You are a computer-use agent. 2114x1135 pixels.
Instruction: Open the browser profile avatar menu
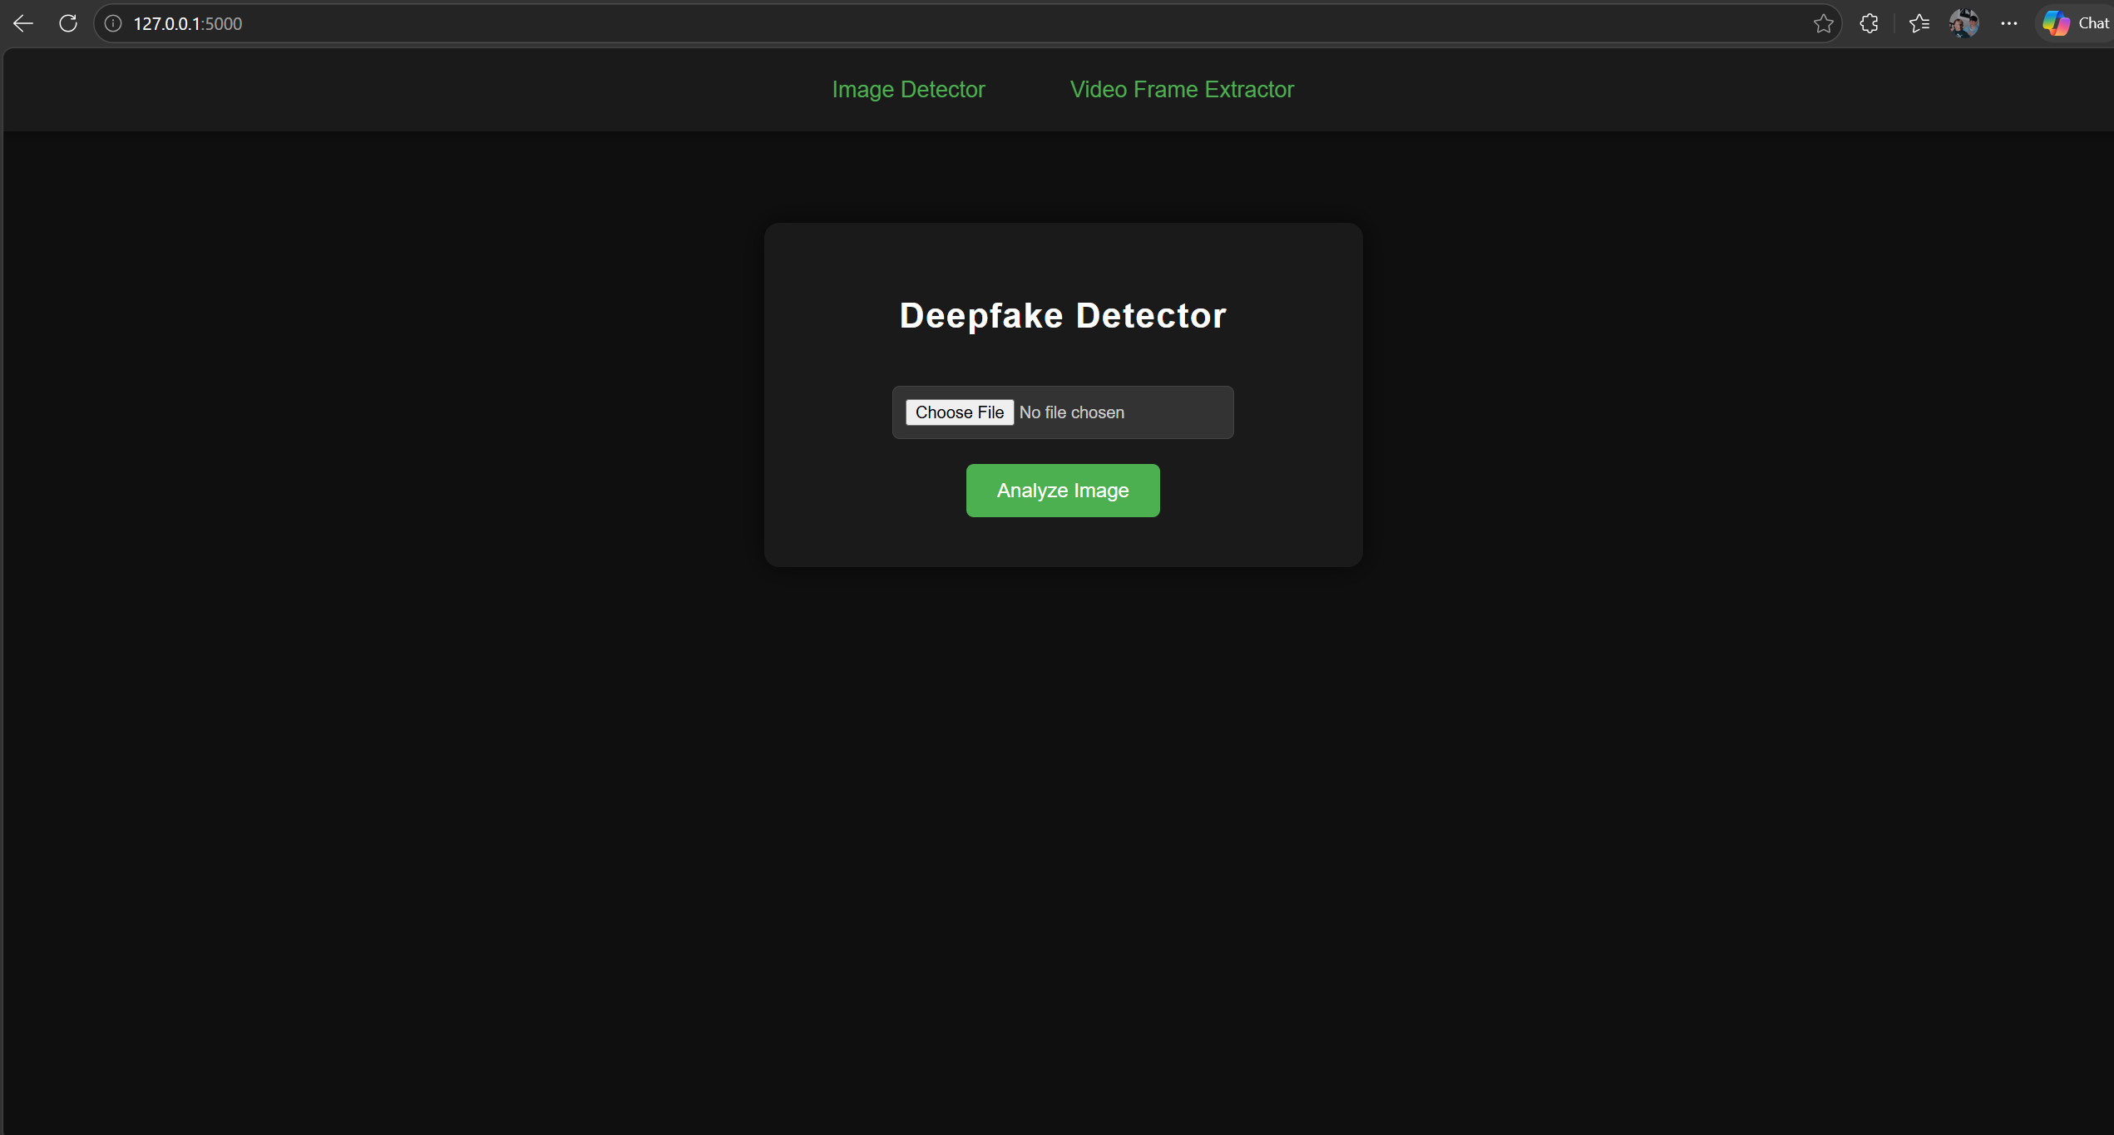point(1964,22)
